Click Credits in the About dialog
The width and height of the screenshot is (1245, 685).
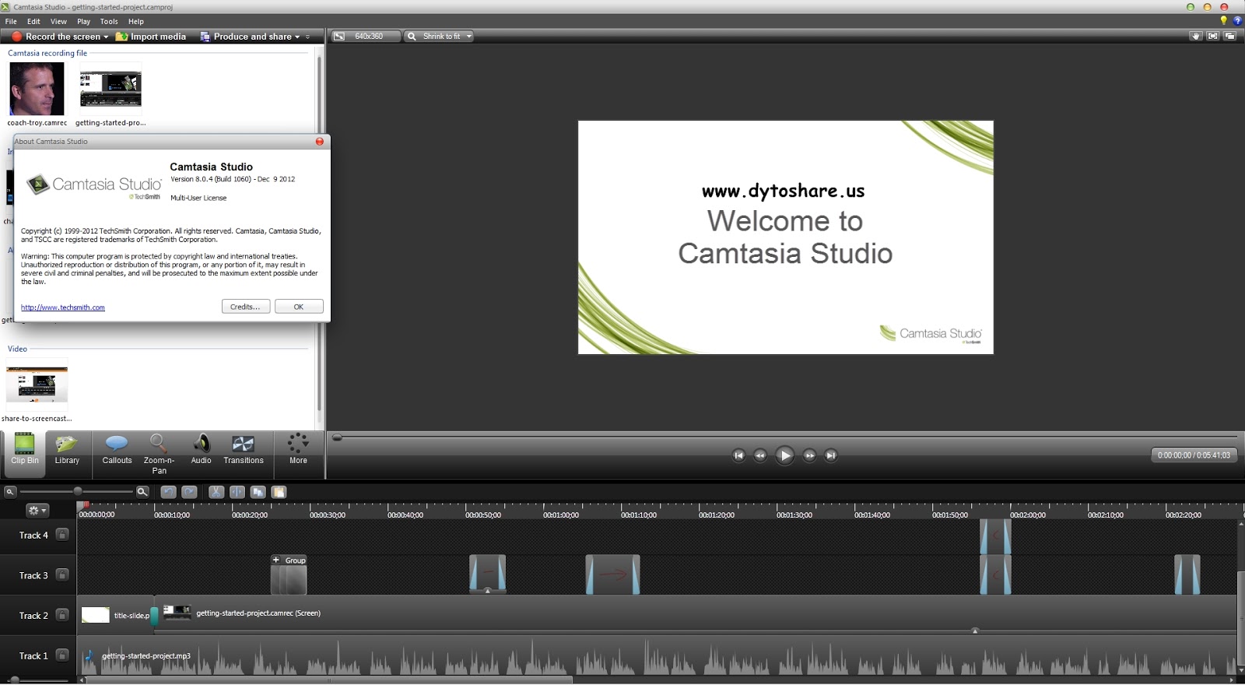(246, 307)
